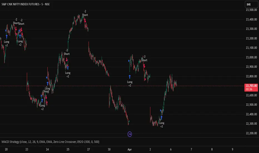
Task: Click date label 23 on time axis
Action: click(27, 149)
